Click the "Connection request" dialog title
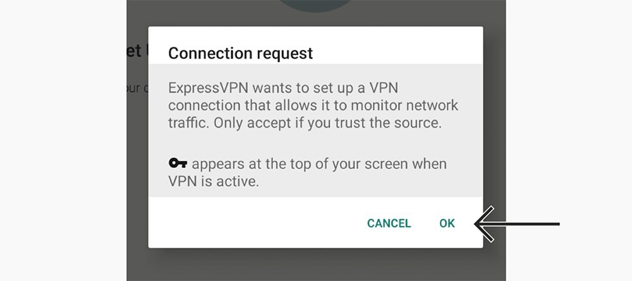Image resolution: width=632 pixels, height=281 pixels. (241, 53)
